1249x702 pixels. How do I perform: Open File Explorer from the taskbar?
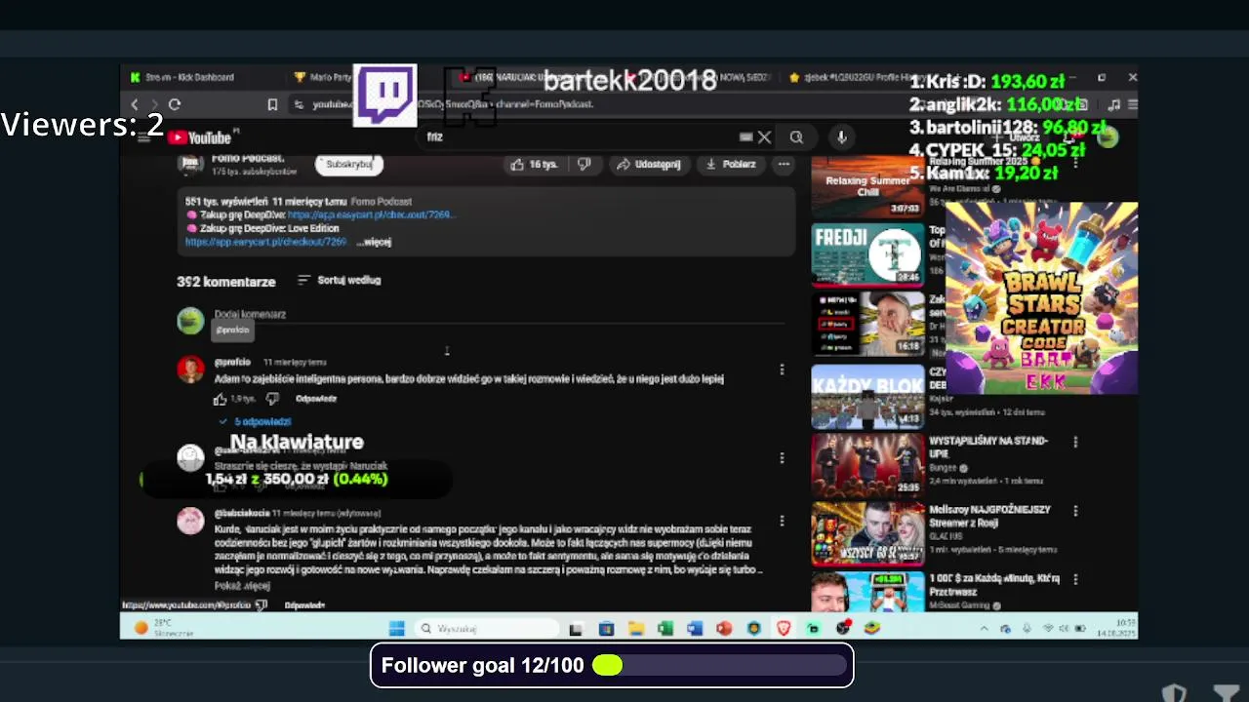[x=635, y=629]
